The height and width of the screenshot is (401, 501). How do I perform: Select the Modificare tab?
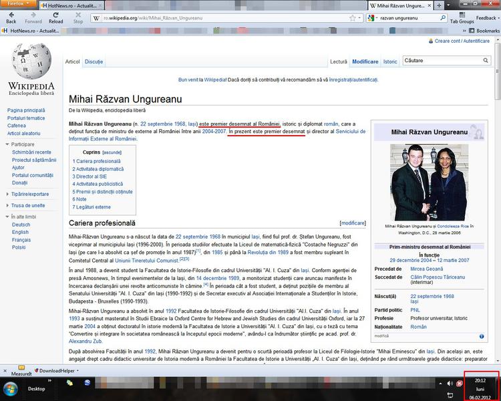pos(365,61)
